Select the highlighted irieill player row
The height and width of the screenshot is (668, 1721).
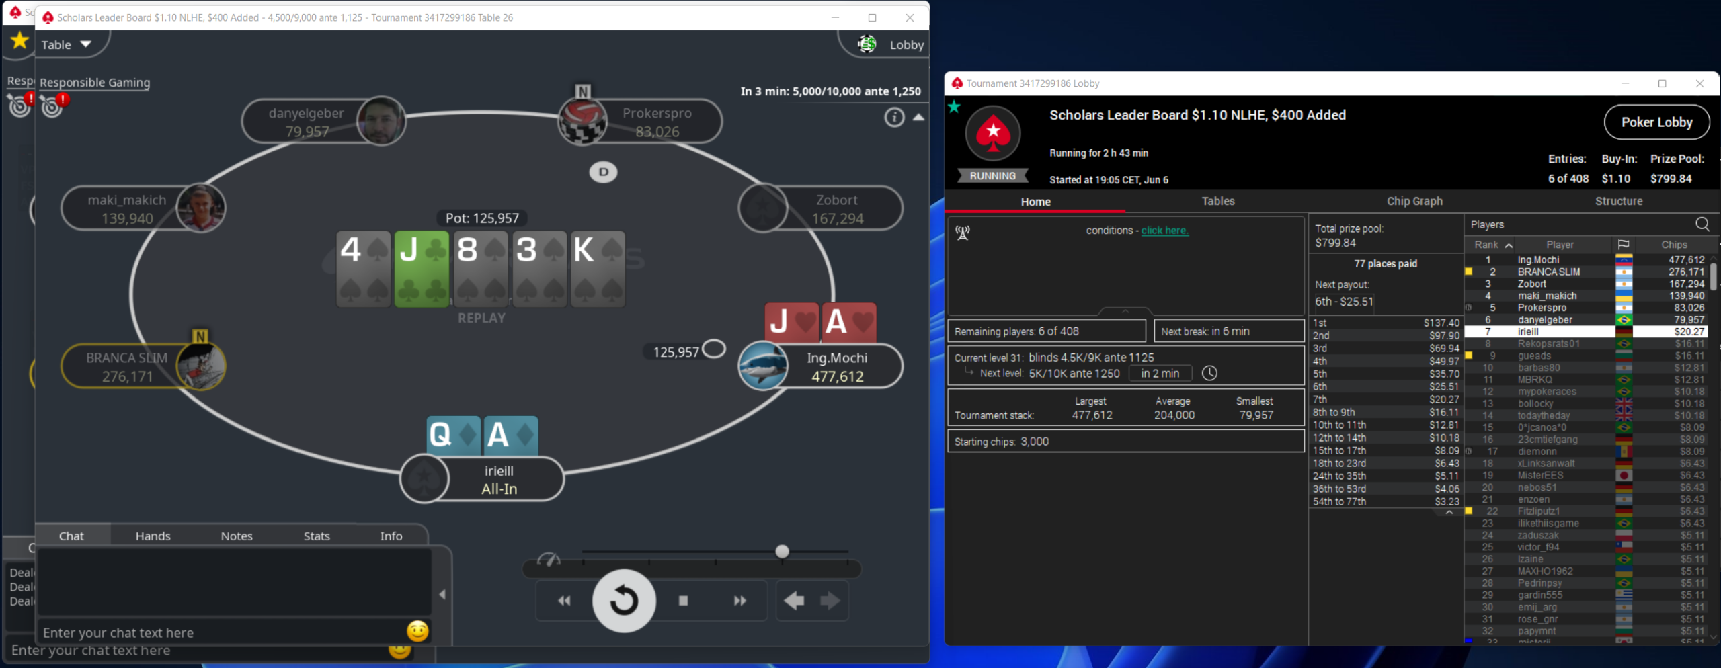coord(1587,332)
